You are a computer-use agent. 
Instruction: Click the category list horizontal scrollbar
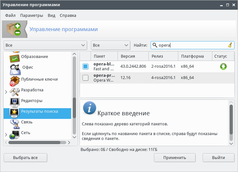tap(34, 142)
